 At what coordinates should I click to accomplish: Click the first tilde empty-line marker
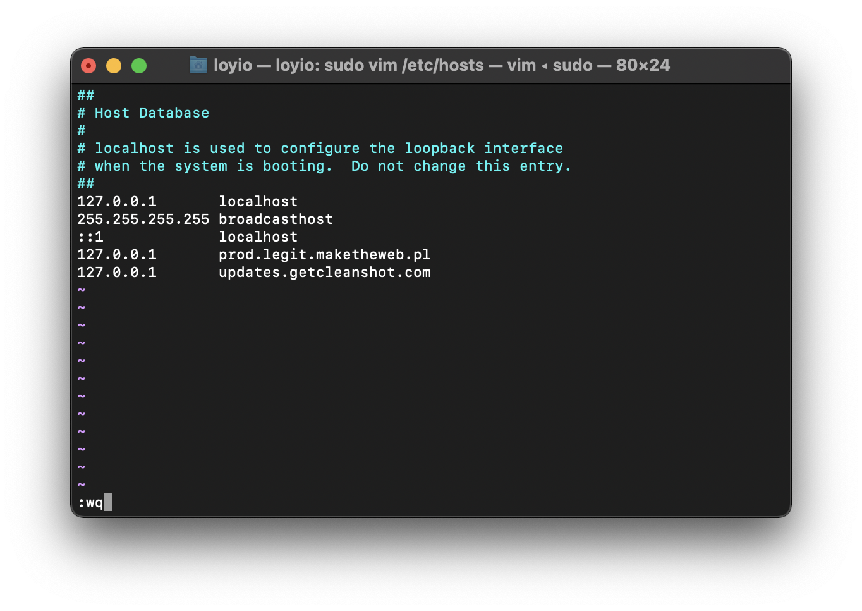tap(82, 290)
